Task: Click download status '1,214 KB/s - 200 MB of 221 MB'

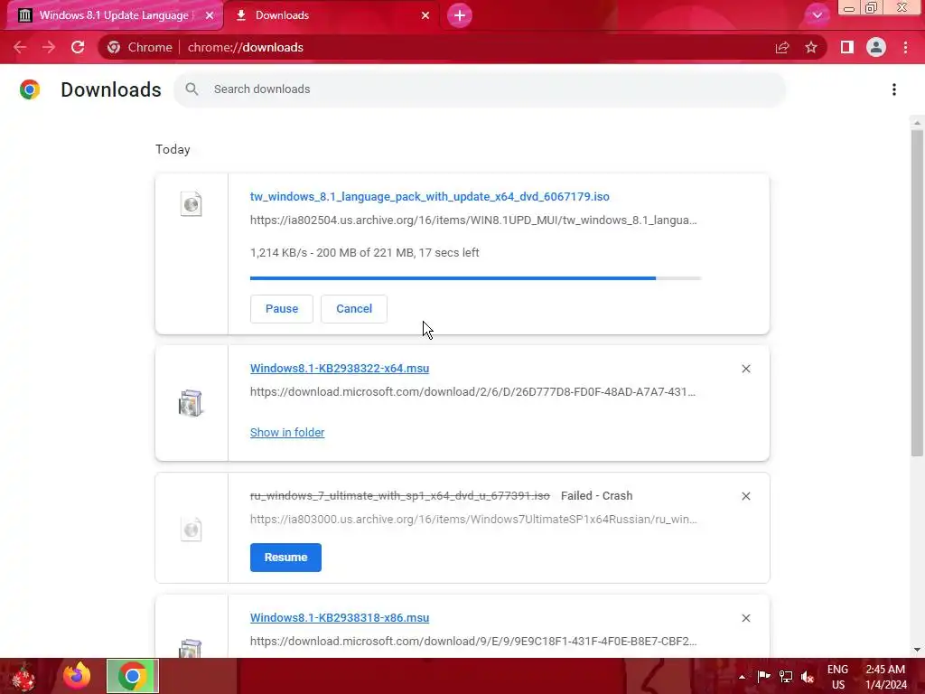Action: (x=365, y=253)
